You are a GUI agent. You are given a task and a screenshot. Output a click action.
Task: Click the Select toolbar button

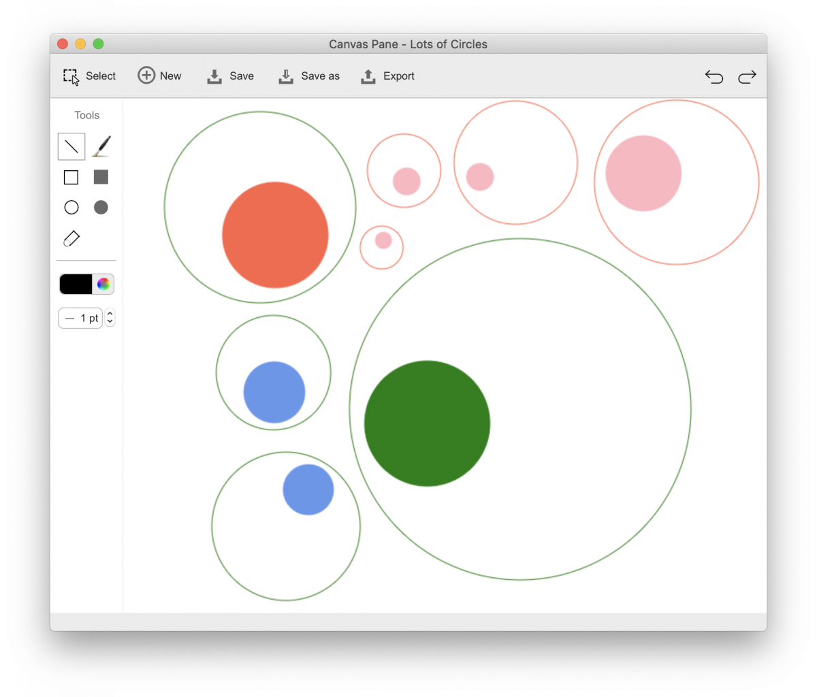[89, 76]
